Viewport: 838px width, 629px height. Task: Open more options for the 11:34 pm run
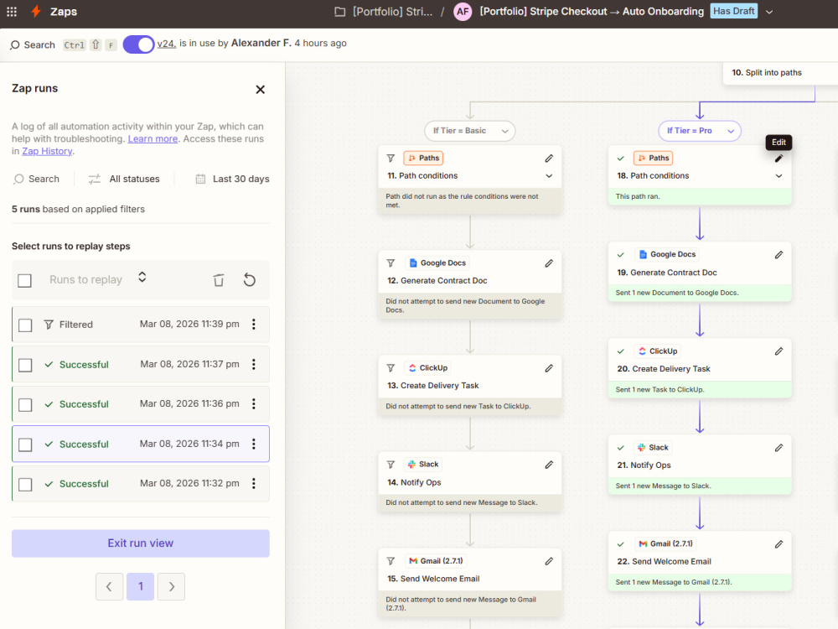coord(254,444)
